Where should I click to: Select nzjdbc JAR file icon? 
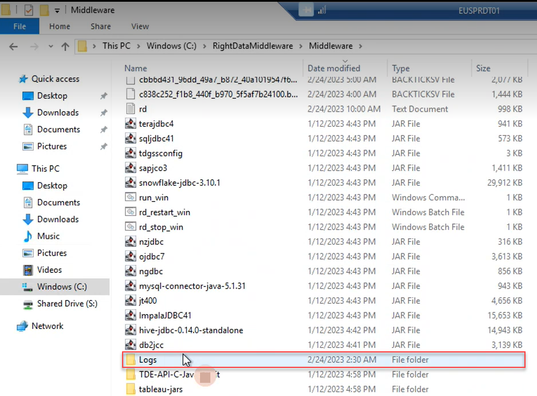click(131, 241)
